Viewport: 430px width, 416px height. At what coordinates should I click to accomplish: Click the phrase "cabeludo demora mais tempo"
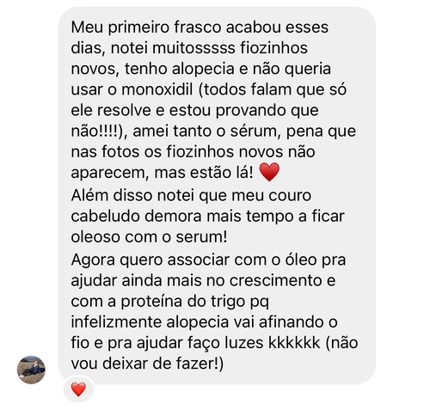pos(182,216)
